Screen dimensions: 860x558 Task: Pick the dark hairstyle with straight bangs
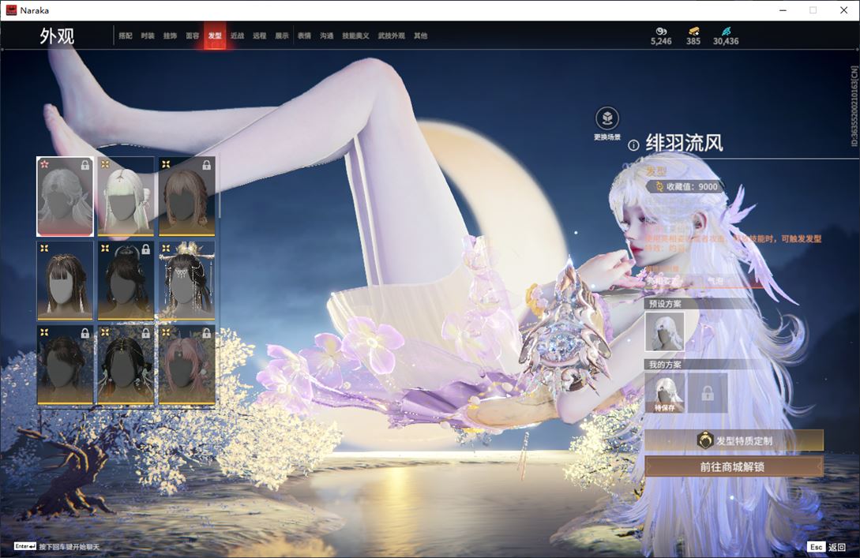pyautogui.click(x=66, y=281)
